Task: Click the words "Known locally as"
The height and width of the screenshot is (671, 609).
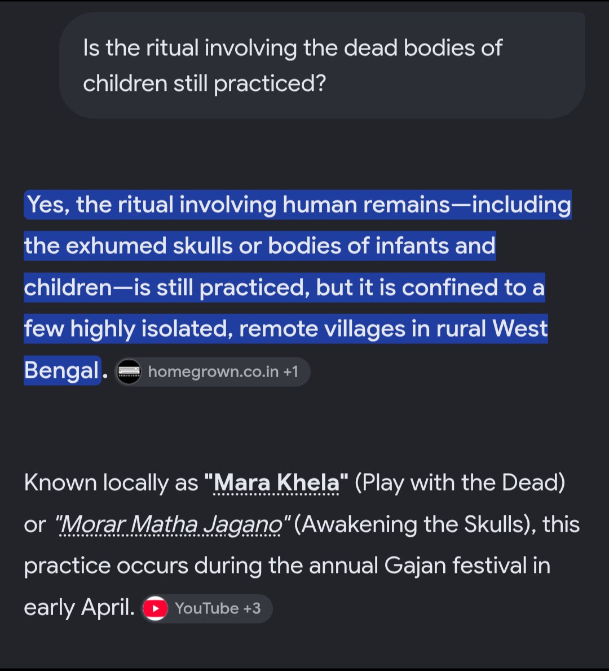Action: point(111,483)
